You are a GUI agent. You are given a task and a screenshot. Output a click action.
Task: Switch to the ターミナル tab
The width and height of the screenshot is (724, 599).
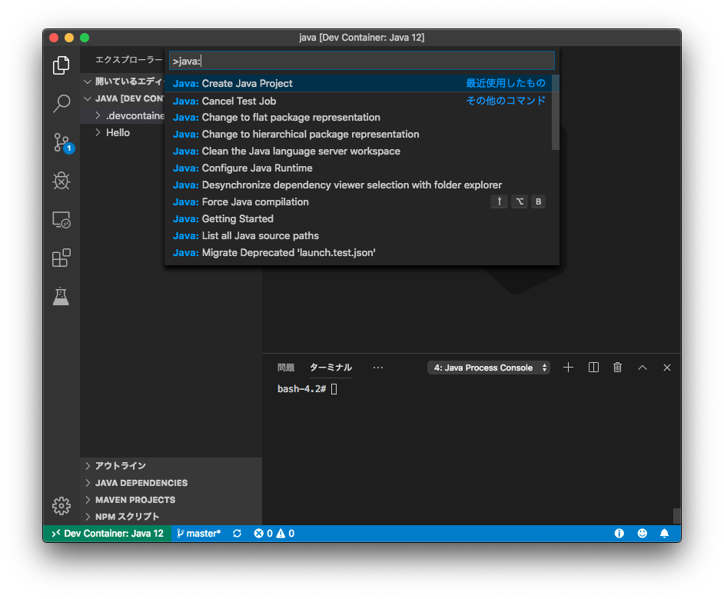[x=330, y=368]
